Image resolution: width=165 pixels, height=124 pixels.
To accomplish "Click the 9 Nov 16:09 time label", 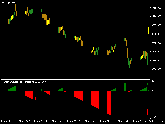I will 90,121.
